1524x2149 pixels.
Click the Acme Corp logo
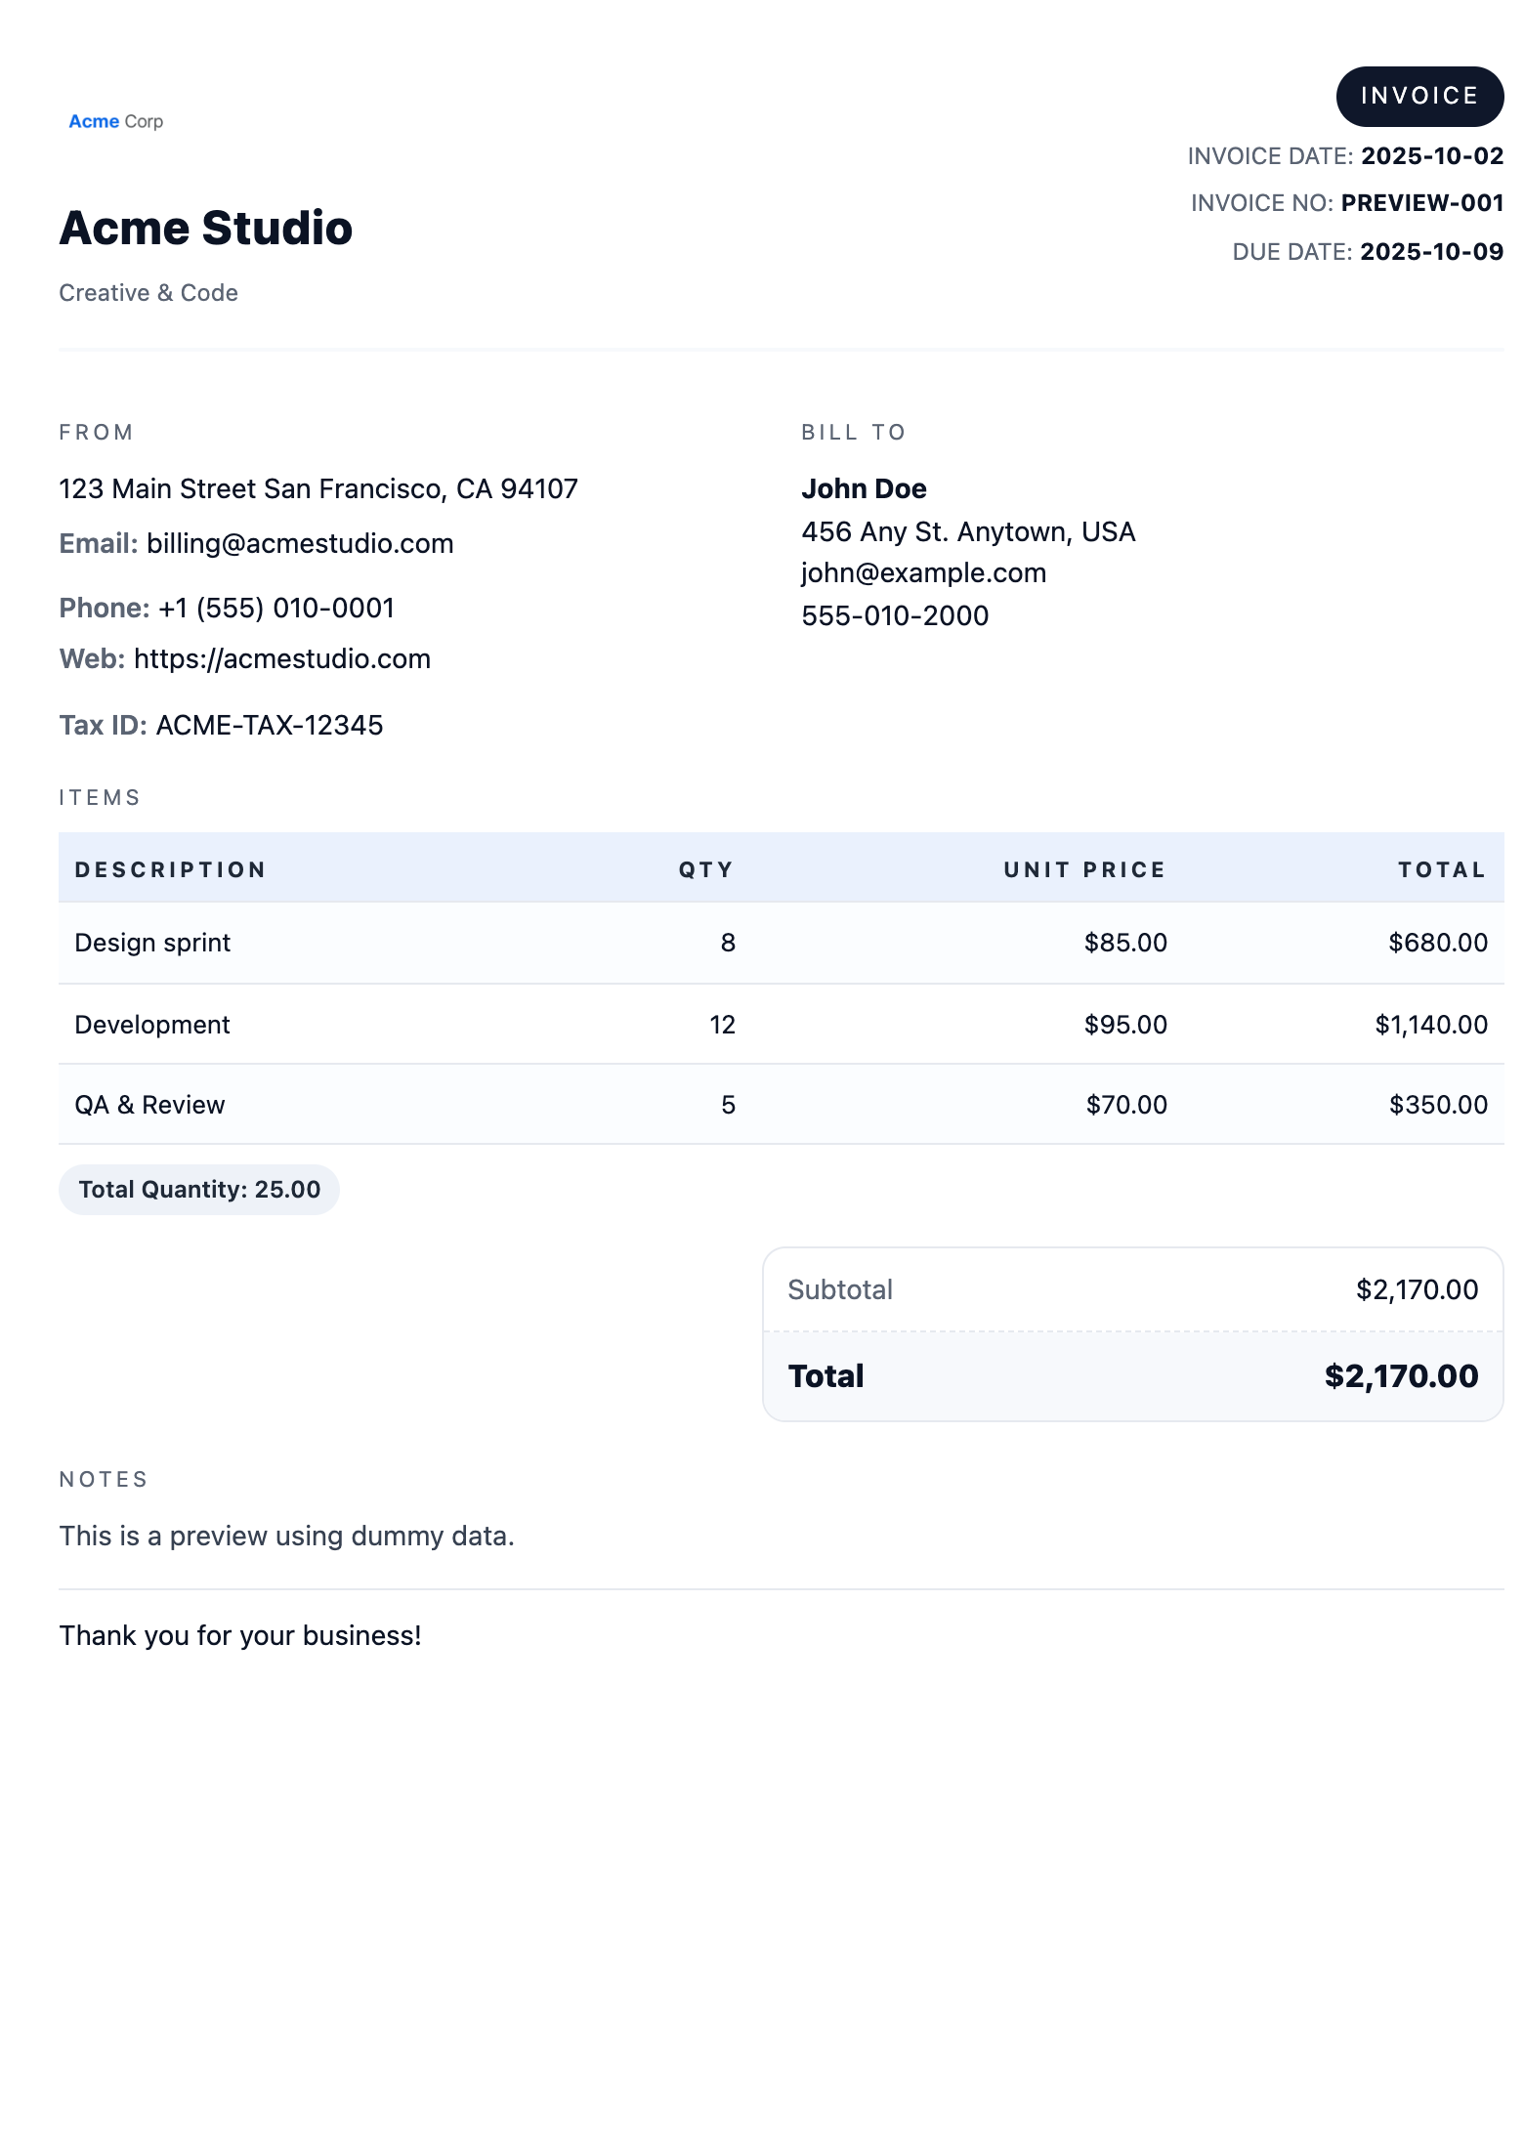[x=115, y=122]
